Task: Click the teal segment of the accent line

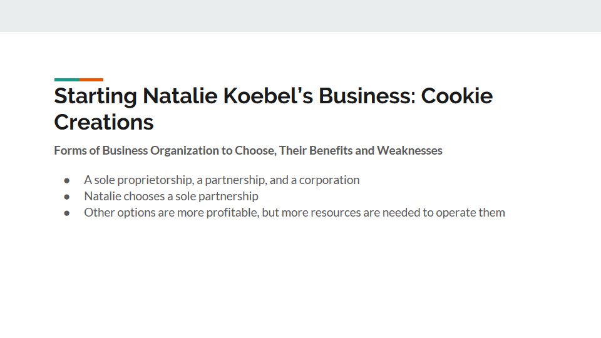Action: click(x=66, y=79)
